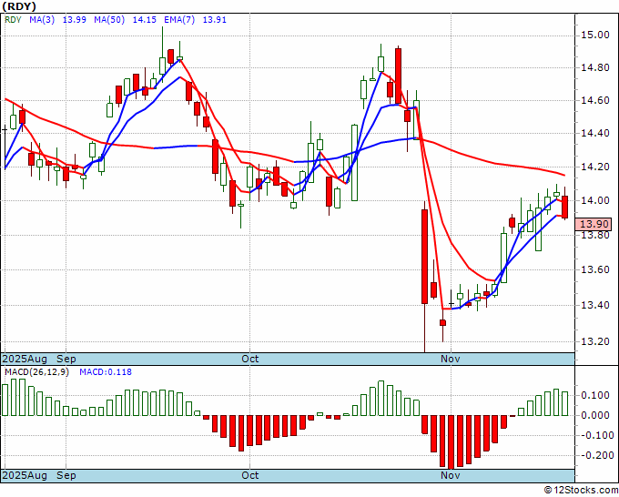
Task: Click the MA(50) legend label
Action: pos(109,20)
